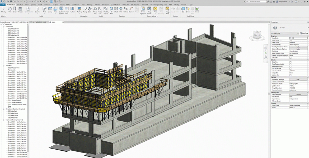This screenshot has height=158, width=309.
Task: Collapse the Floor Plans tree node
Action: (x=4, y=27)
